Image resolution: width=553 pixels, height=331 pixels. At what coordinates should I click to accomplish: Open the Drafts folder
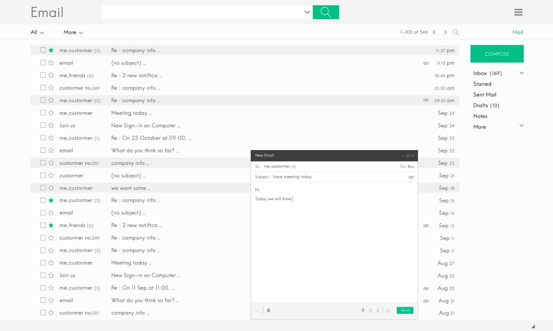click(486, 105)
